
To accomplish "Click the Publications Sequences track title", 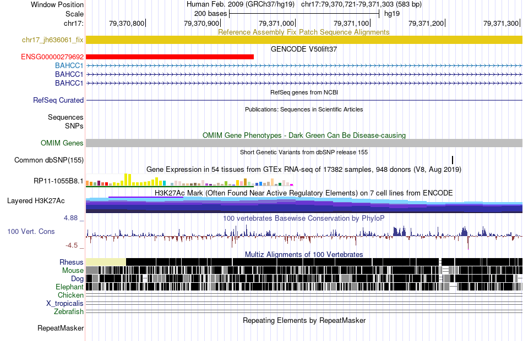I will coord(304,109).
